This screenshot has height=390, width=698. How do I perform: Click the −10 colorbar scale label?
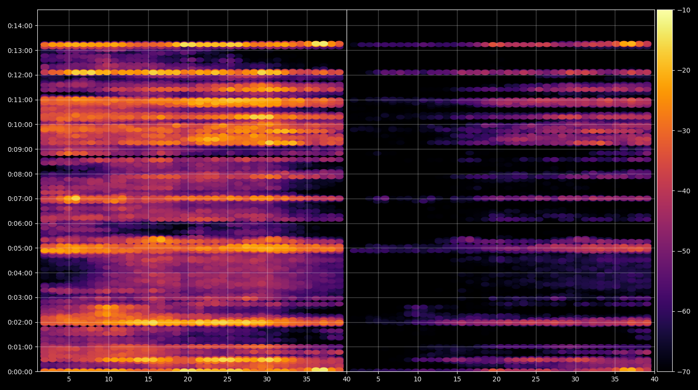(684, 10)
